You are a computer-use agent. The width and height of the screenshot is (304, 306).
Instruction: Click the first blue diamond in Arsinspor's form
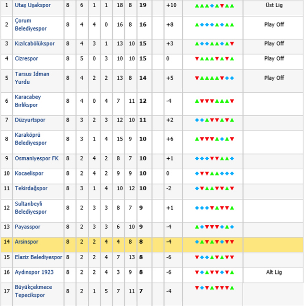tap(197, 242)
